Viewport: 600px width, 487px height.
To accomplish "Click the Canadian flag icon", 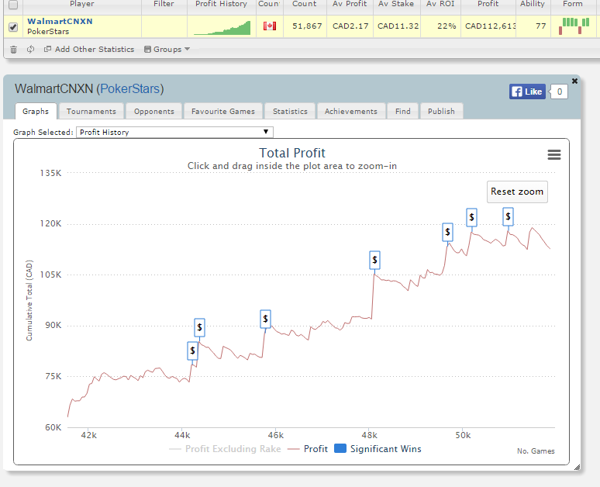I will coord(270,26).
